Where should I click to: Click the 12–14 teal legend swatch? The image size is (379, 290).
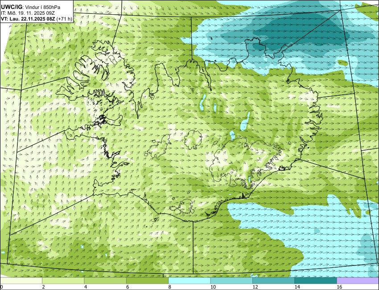[x=274, y=281]
